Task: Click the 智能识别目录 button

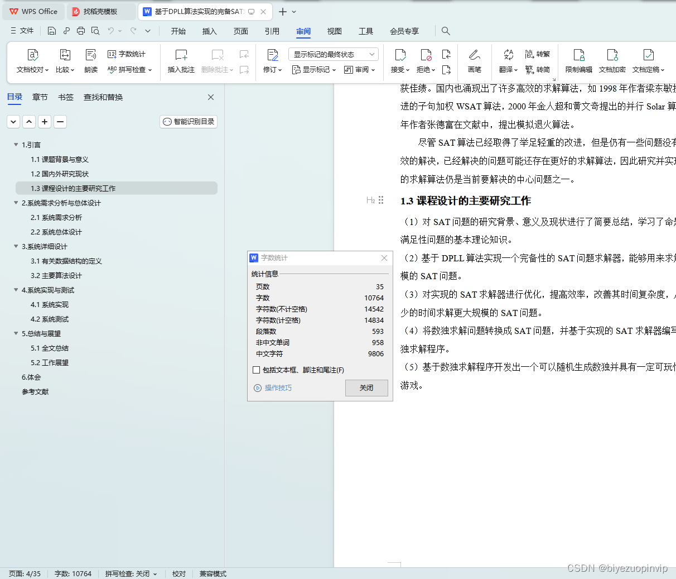Action: click(x=188, y=121)
